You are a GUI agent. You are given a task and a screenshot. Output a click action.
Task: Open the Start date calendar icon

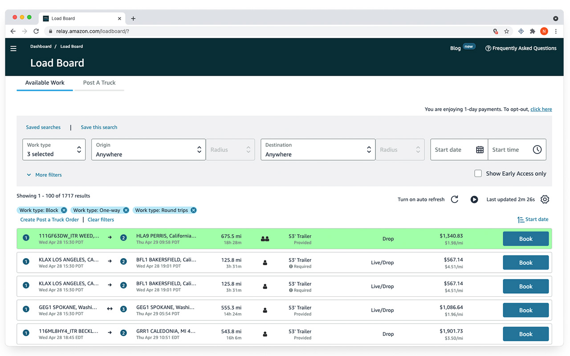(480, 150)
